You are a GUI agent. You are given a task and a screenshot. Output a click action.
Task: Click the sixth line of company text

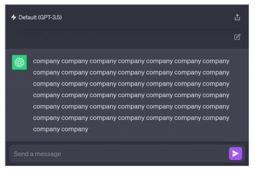click(131, 118)
